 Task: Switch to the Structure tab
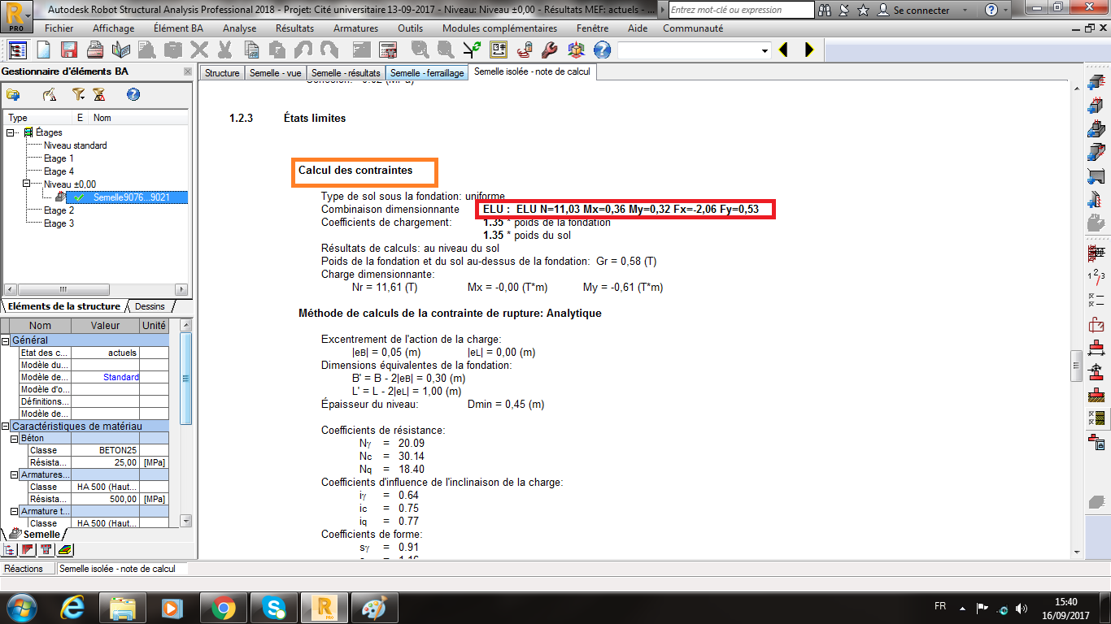point(222,73)
